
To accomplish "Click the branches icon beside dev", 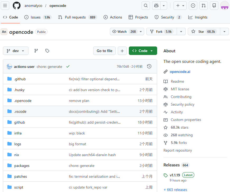I will [x=36, y=51].
